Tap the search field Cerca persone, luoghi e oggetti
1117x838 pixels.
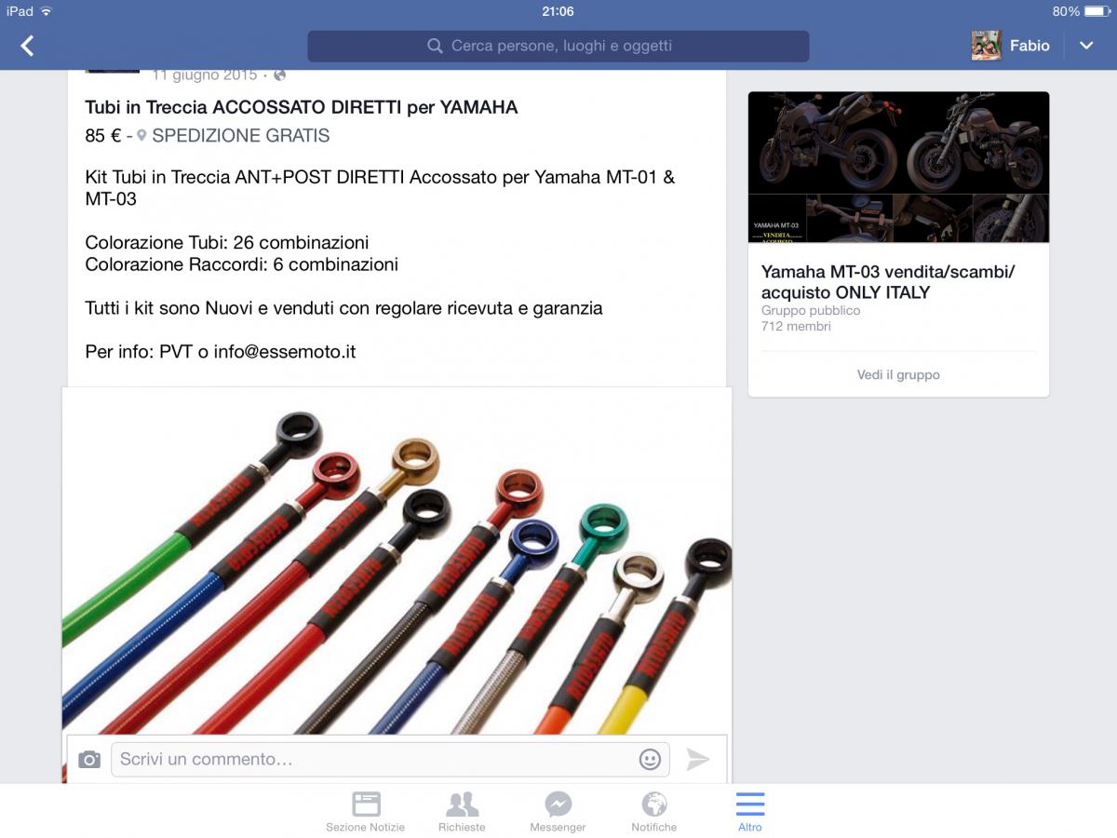[x=558, y=46]
